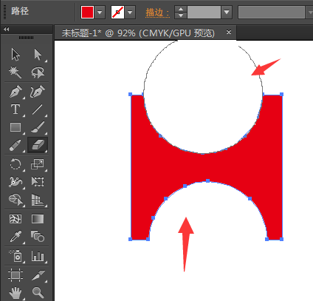Select the Magic Wand tool
The height and width of the screenshot is (301, 313).
16,72
